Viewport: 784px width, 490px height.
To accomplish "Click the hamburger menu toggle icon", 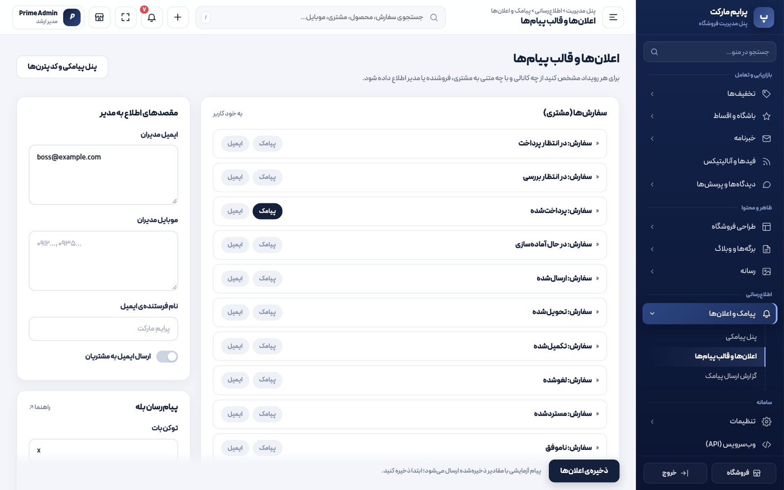I will point(613,17).
